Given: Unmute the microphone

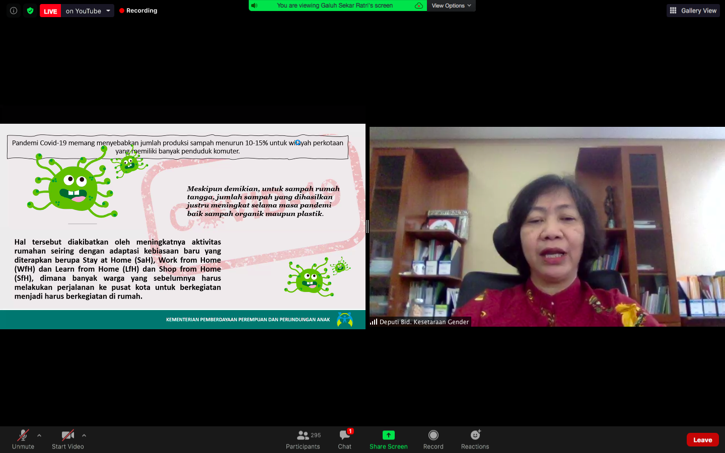Looking at the screenshot, I should (23, 439).
